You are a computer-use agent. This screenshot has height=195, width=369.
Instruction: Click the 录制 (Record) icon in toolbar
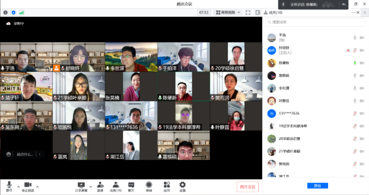(x=149, y=186)
